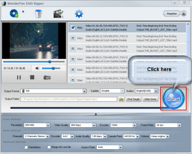
Task: Select Title1 output THE_BUCKET_LIST_Title1.mp4 text
Action: pos(157,29)
